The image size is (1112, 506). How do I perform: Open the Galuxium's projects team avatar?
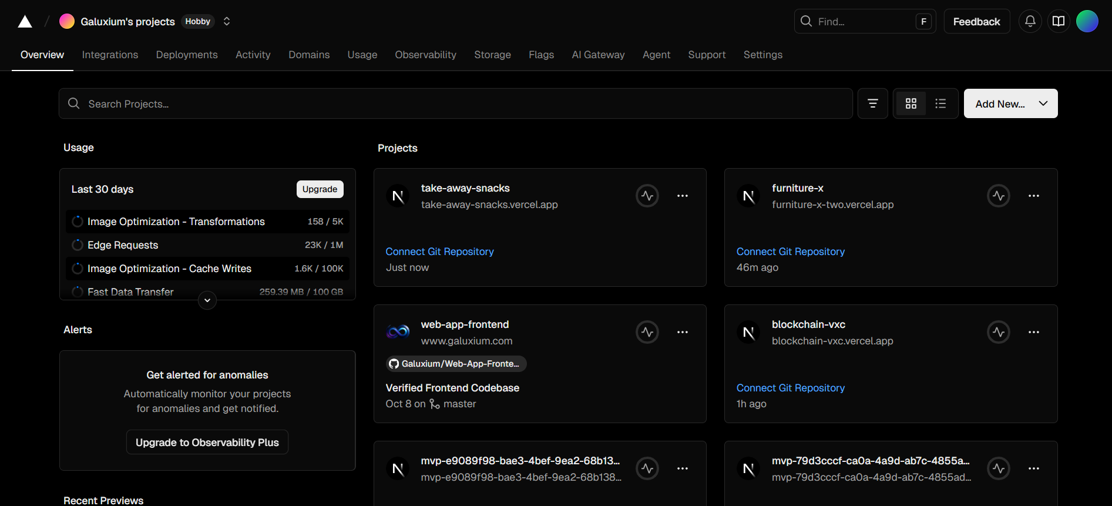[x=67, y=21]
